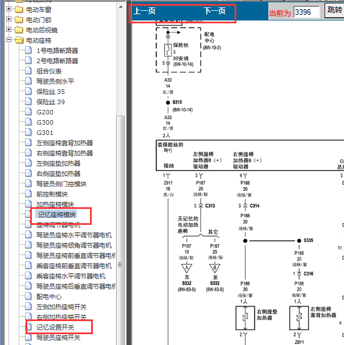The width and height of the screenshot is (344, 345).
Task: Go to next page with 下一页
Action: 215,11
